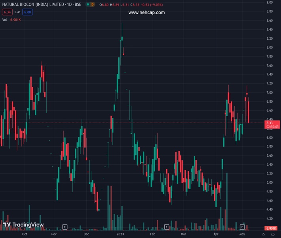Click the TradingView logo
Screen dimensions: 281x238
(x=23, y=225)
